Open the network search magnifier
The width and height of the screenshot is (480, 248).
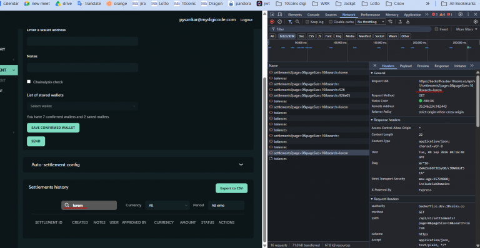pos(297,22)
